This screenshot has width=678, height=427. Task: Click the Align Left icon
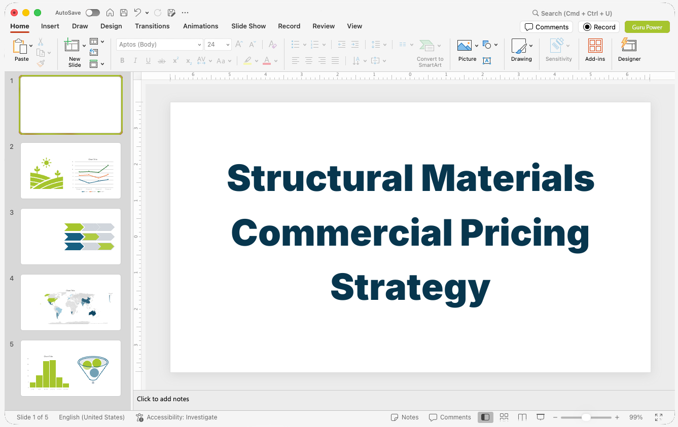coord(295,61)
